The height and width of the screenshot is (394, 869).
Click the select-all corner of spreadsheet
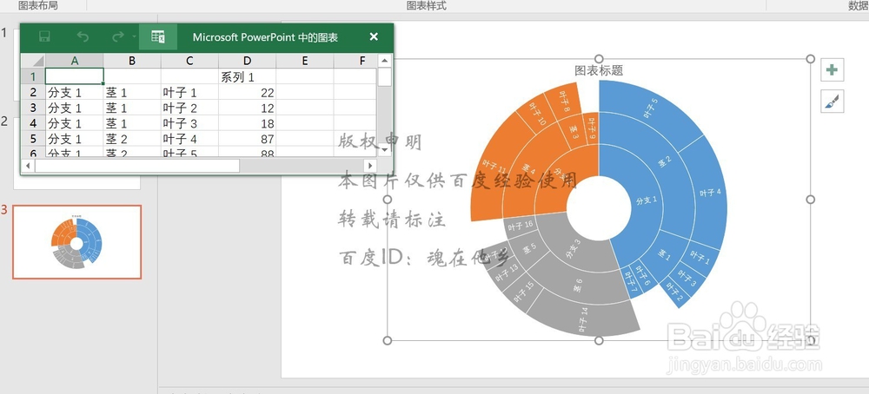point(33,61)
